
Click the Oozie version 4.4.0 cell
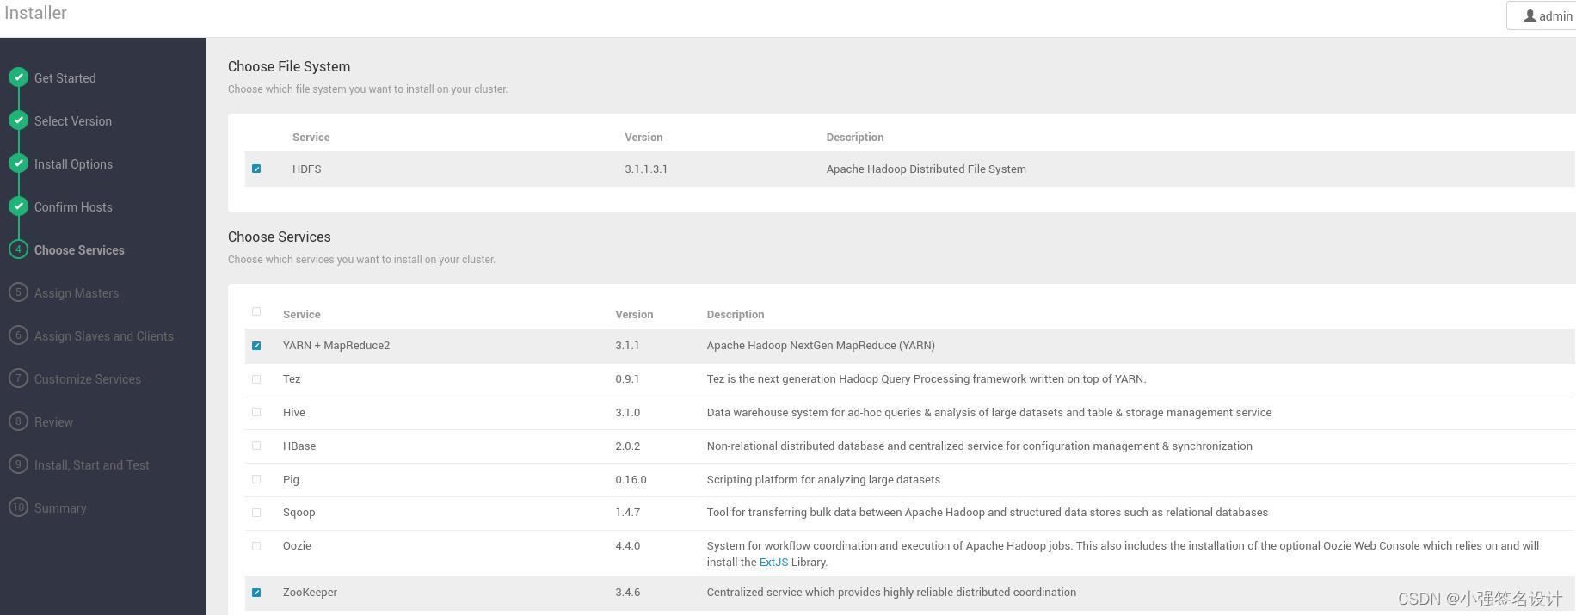[x=627, y=546]
